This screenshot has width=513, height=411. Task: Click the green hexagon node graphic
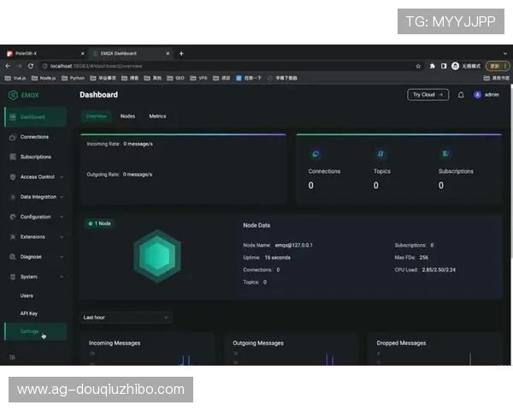pyautogui.click(x=157, y=255)
